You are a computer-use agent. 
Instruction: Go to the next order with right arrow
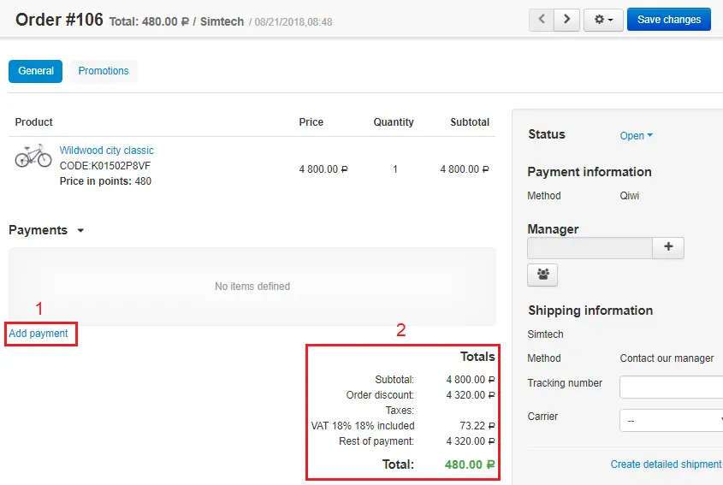click(566, 20)
